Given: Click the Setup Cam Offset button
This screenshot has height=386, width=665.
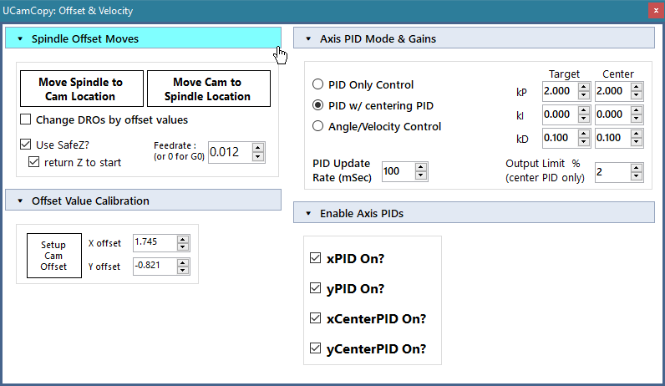Looking at the screenshot, I should (x=53, y=256).
